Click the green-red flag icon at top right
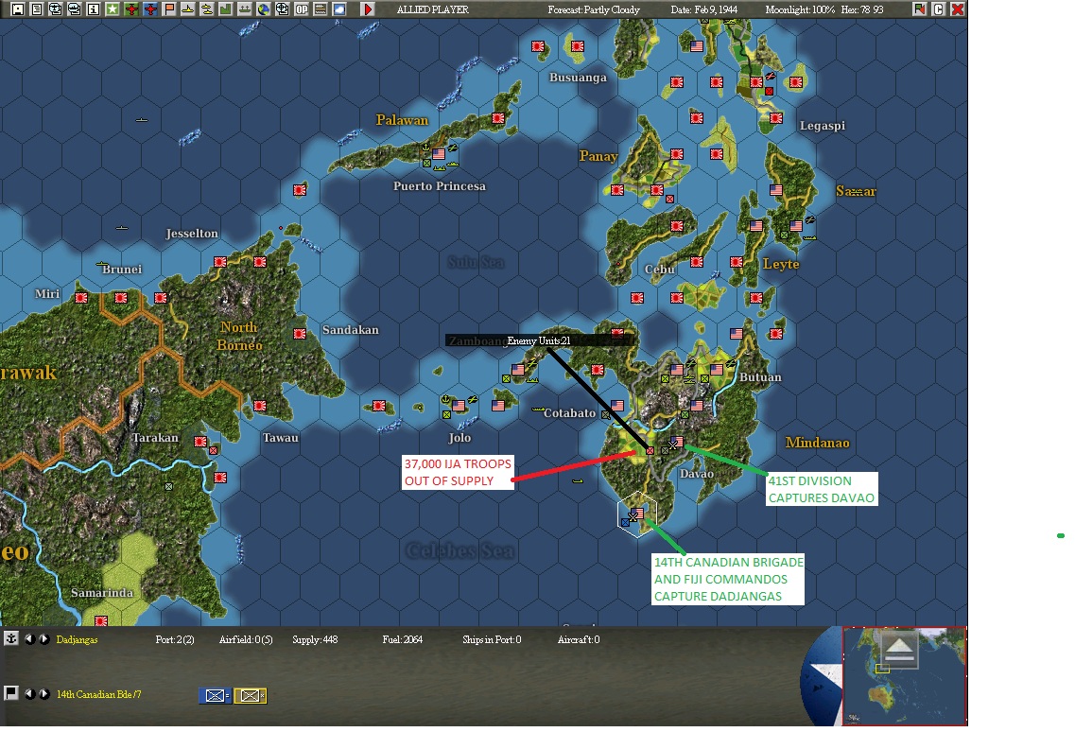 click(x=919, y=9)
